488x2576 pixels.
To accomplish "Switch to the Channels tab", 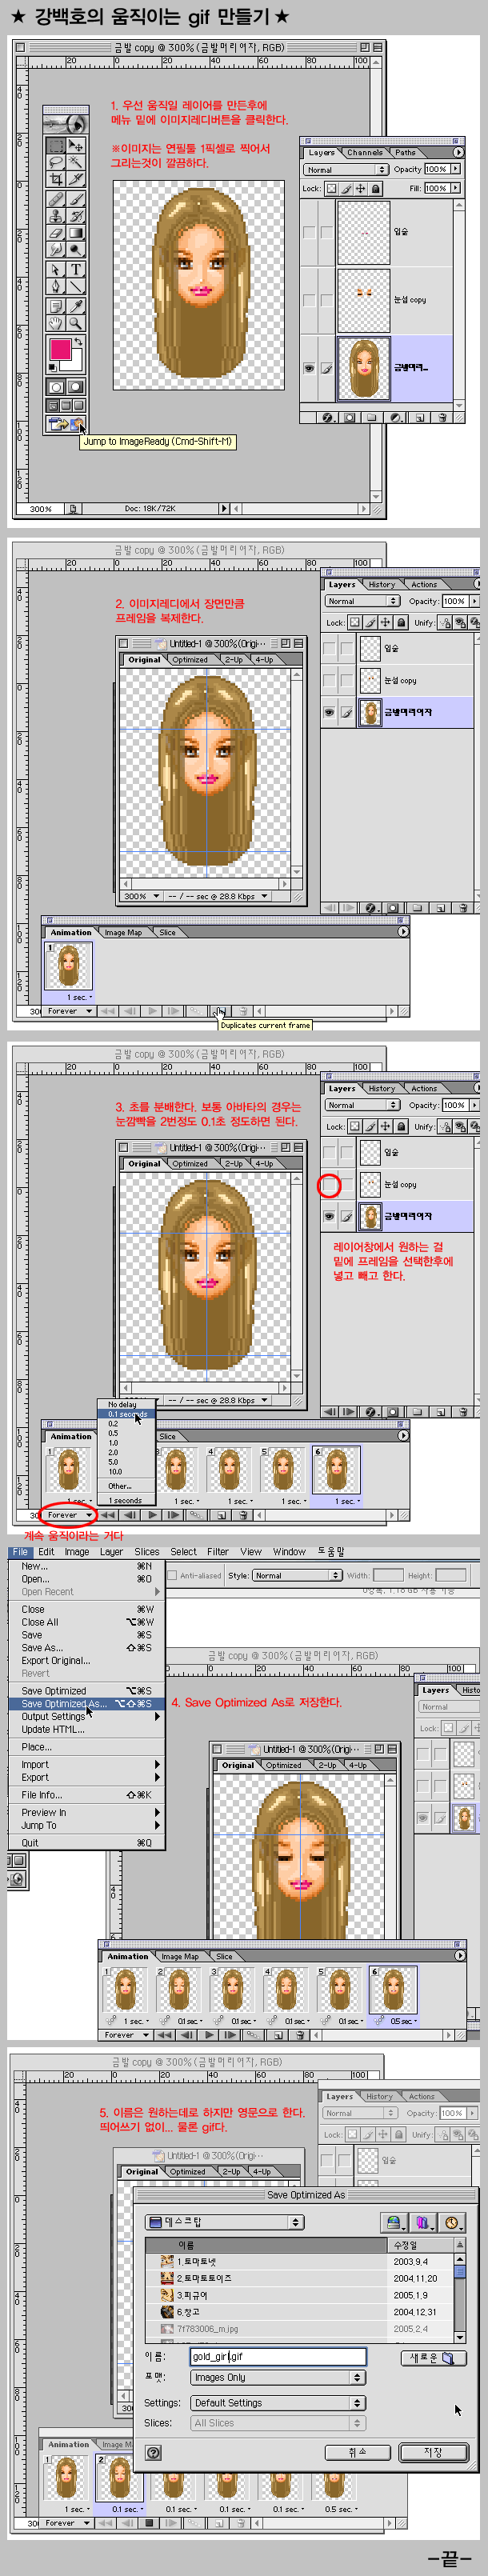I will pyautogui.click(x=364, y=153).
